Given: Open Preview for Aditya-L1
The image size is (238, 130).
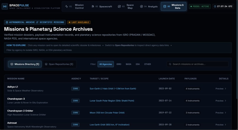Looking at the screenshot, I should (x=221, y=89).
